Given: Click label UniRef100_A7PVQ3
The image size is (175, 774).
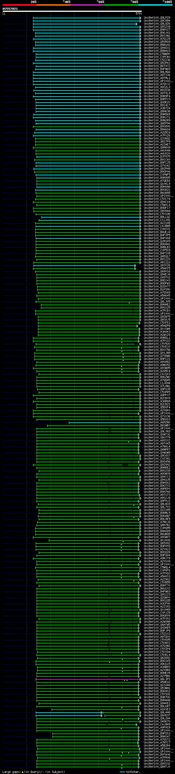Looking at the screenshot, I should point(157,574).
